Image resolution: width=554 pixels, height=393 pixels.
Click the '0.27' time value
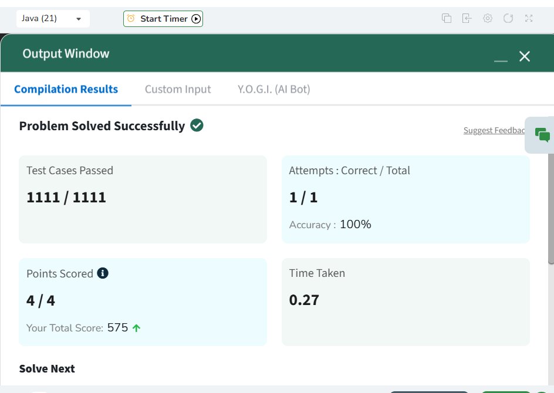[x=304, y=300]
